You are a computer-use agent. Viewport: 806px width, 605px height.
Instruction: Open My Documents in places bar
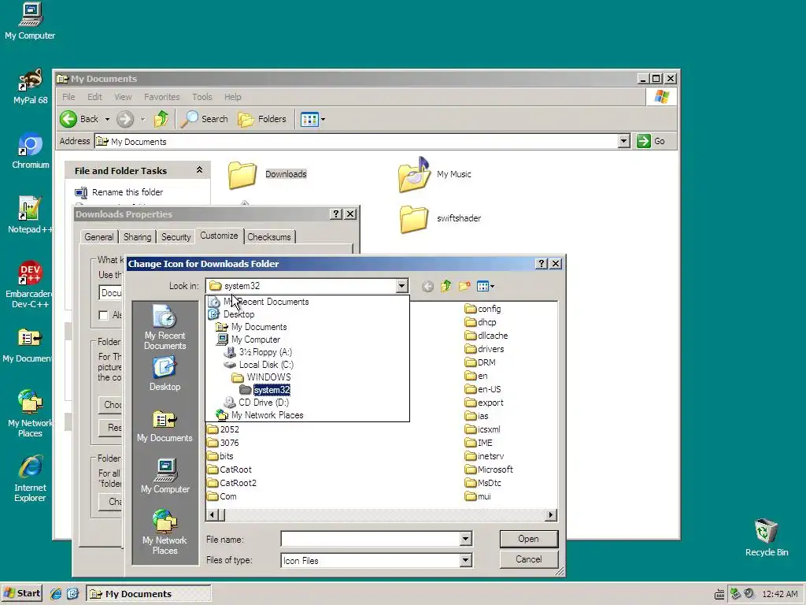click(x=165, y=426)
